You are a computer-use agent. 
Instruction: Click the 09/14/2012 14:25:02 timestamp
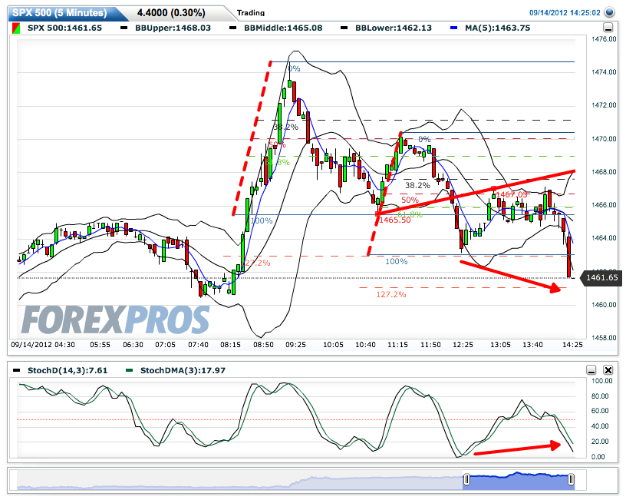tap(565, 13)
